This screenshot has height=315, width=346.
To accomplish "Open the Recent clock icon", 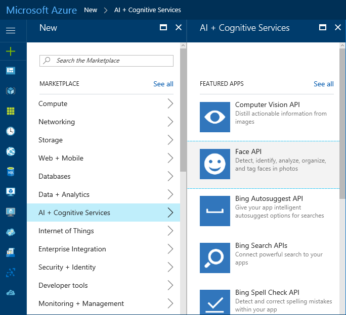I will (11, 131).
